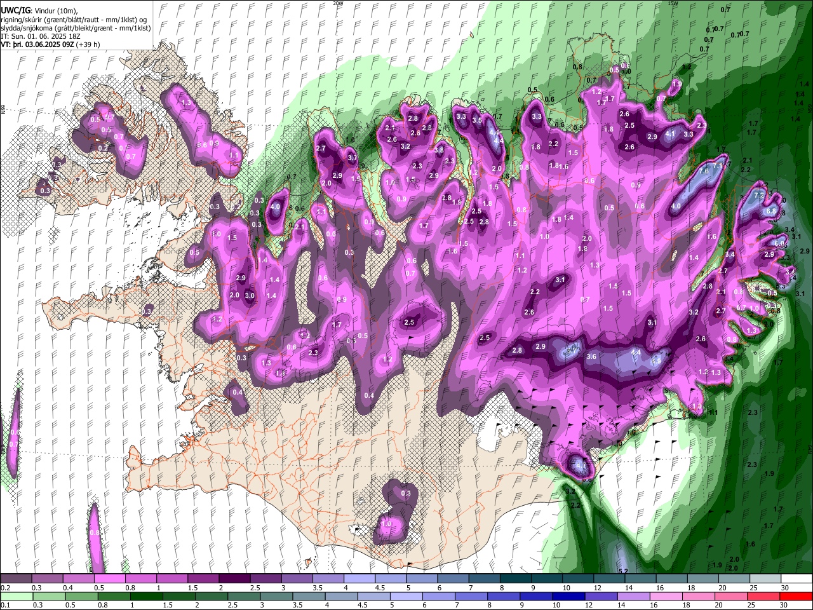Click the 7.2 snowfall value on the map
The height and width of the screenshot is (610, 813).
[758, 196]
